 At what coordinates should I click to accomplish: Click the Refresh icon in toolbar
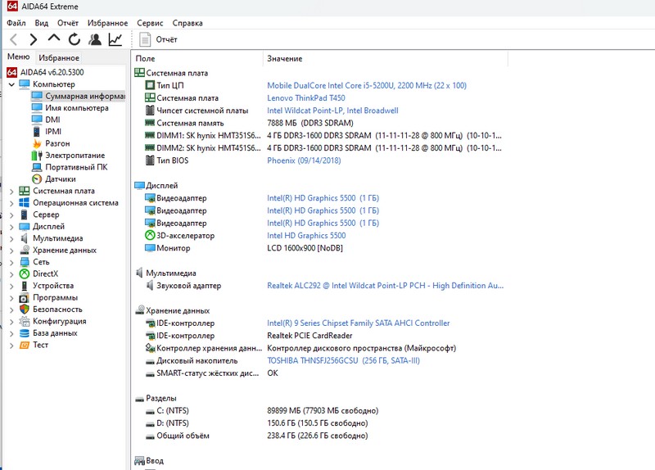[75, 39]
